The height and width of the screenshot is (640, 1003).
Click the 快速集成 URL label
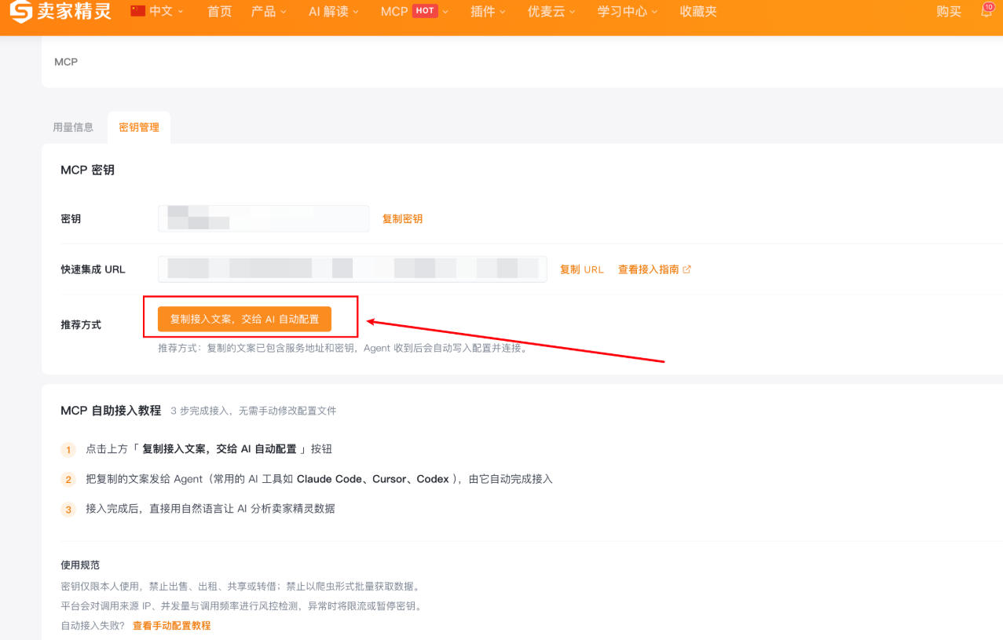(93, 269)
